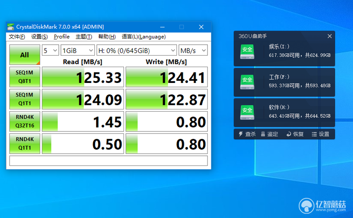Click the CrystalDiskMark title bar app icon

(x=10, y=27)
